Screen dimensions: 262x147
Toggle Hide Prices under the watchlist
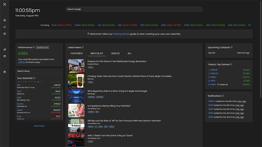(x=39, y=126)
